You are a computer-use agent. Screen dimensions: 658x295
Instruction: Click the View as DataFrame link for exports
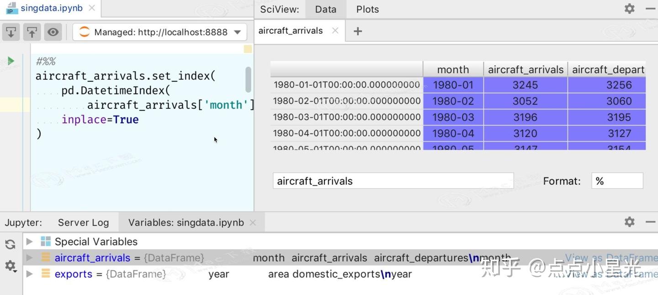click(611, 274)
